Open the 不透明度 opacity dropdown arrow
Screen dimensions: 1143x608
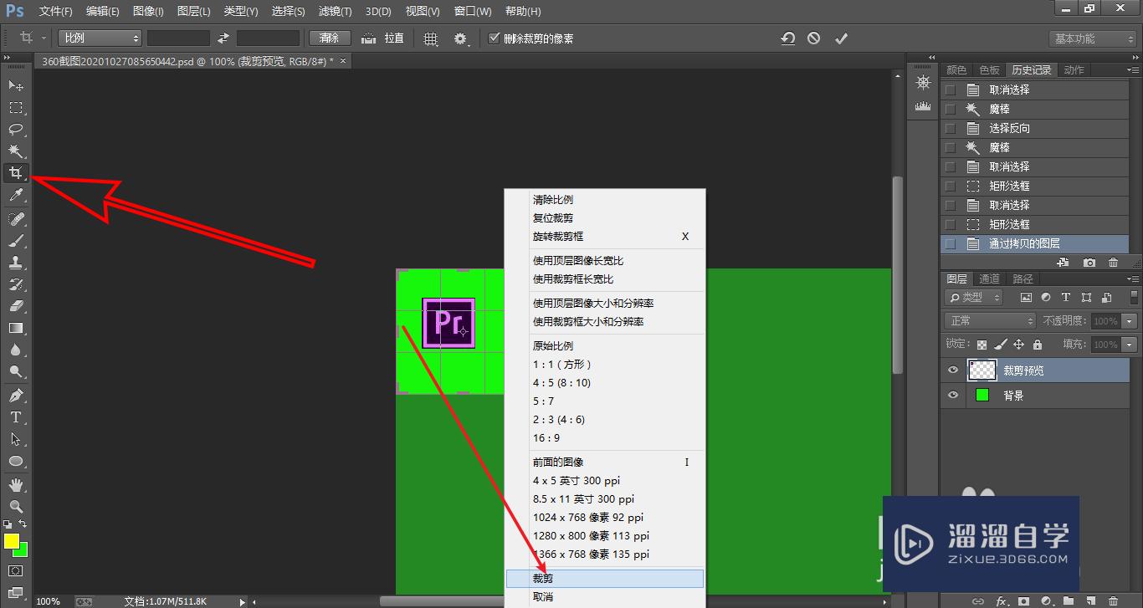point(1130,321)
